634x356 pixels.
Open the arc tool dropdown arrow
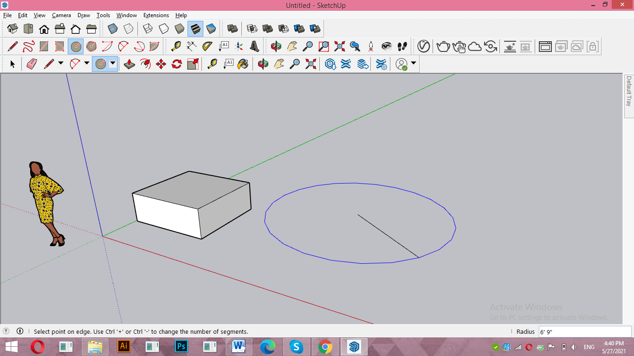(86, 64)
